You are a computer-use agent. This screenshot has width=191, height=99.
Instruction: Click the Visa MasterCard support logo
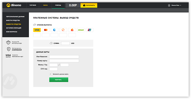point(8,56)
